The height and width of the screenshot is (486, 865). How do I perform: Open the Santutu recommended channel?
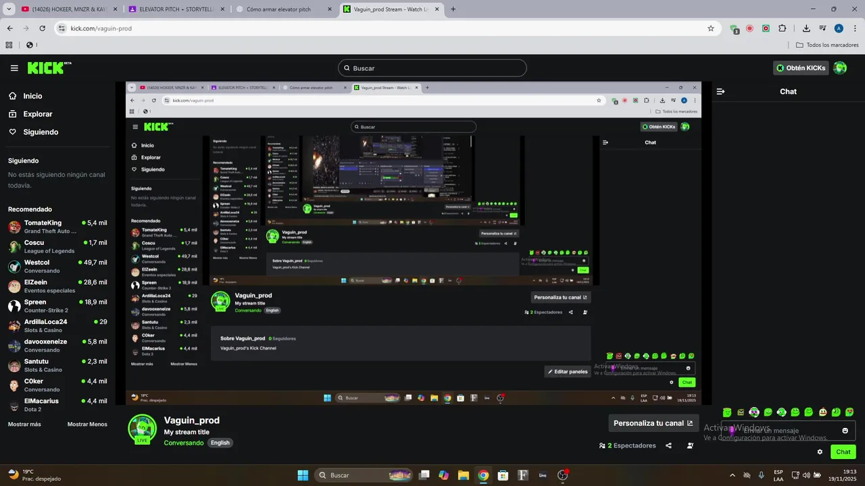coord(57,365)
